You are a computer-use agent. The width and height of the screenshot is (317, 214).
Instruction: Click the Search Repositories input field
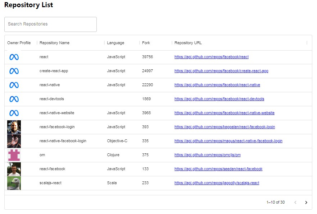(x=50, y=24)
